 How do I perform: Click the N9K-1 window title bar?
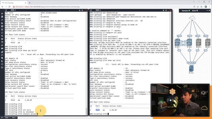(46, 10)
